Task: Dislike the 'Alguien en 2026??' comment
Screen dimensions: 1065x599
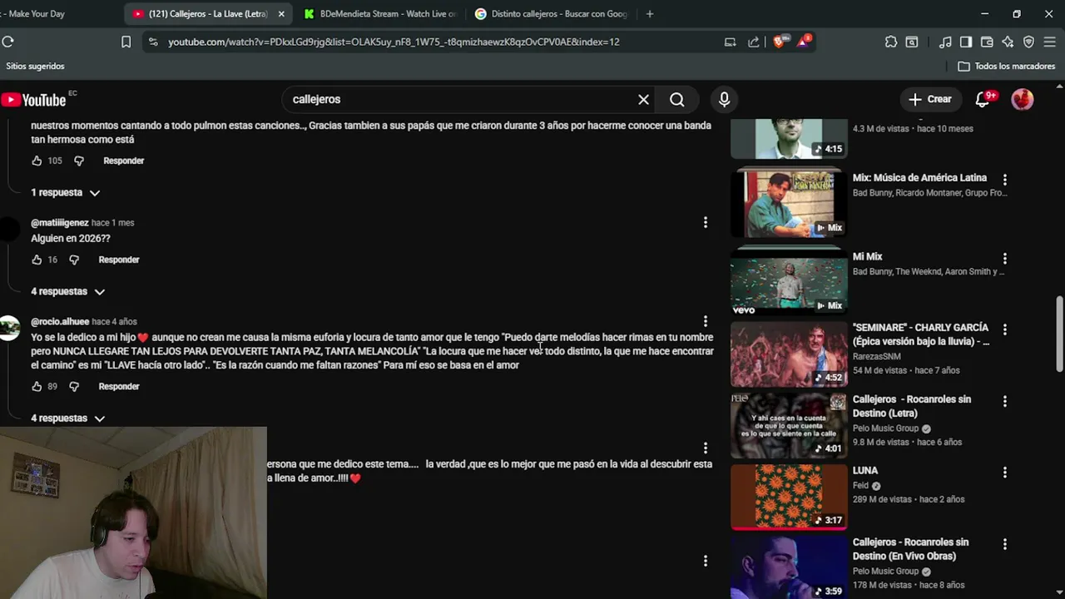Action: 74,260
